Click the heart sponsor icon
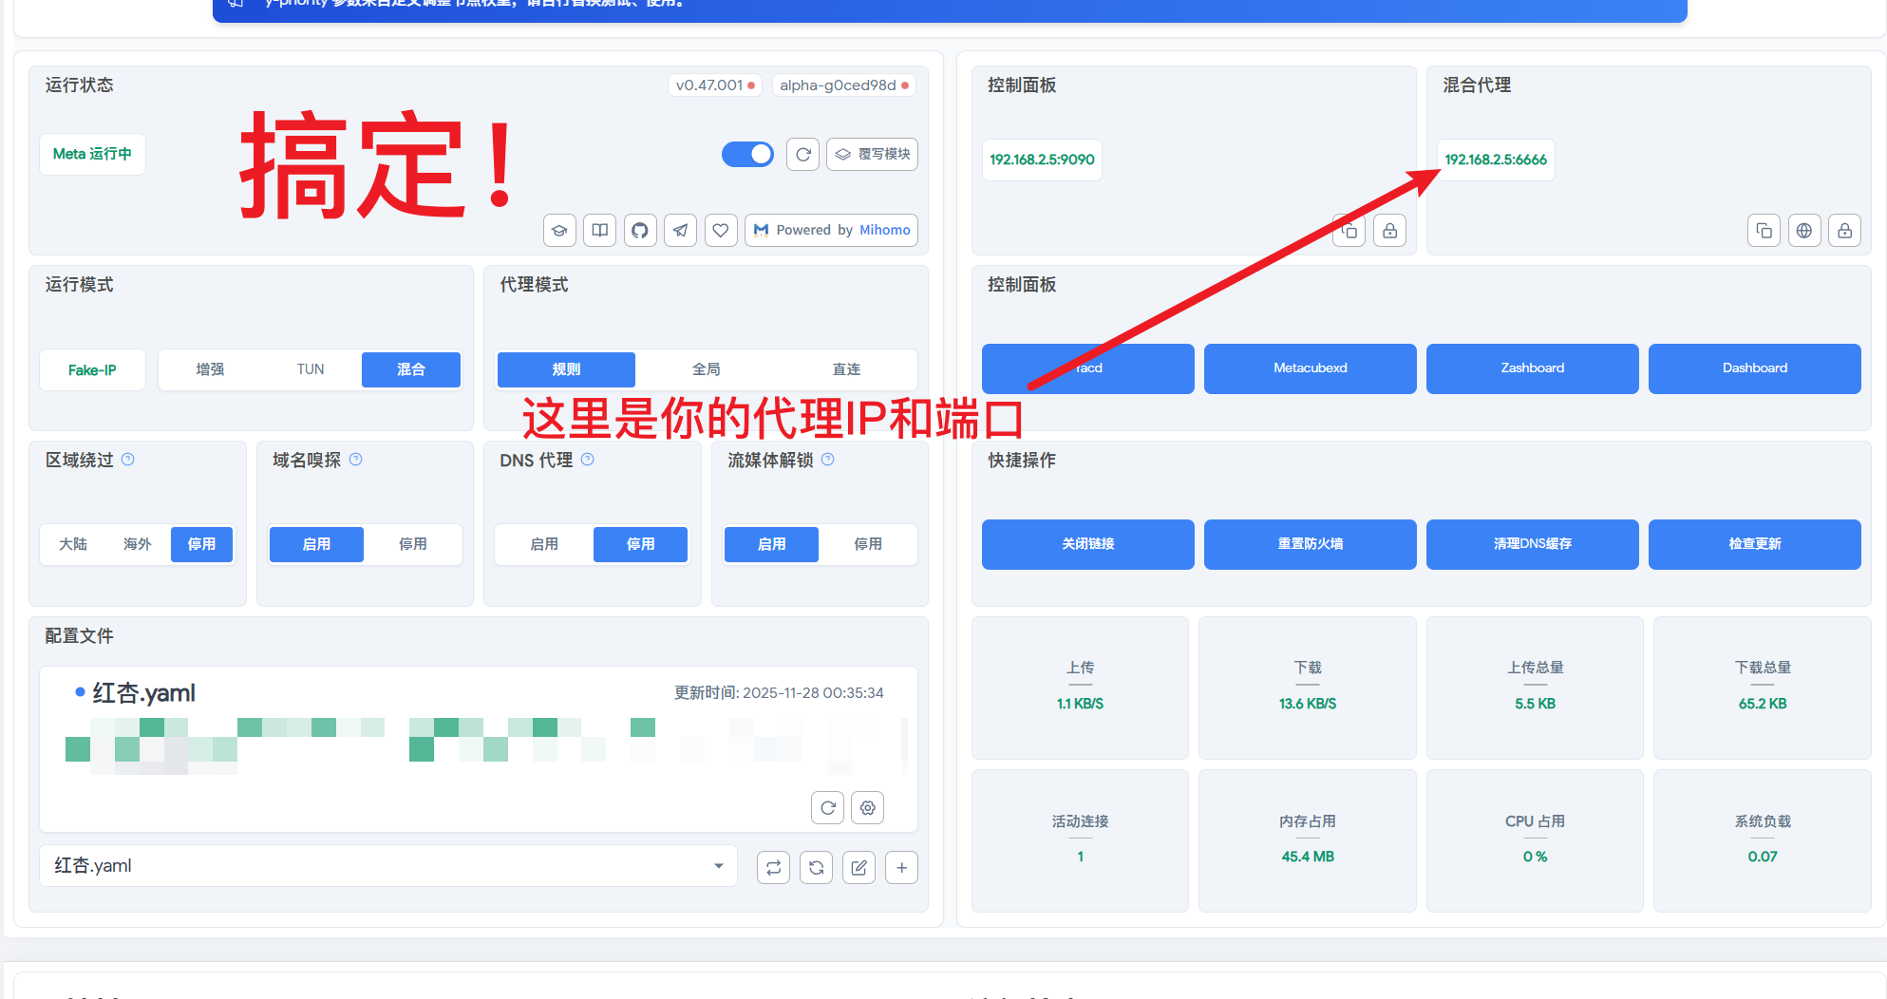Viewport: 1887px width, 999px height. tap(721, 230)
